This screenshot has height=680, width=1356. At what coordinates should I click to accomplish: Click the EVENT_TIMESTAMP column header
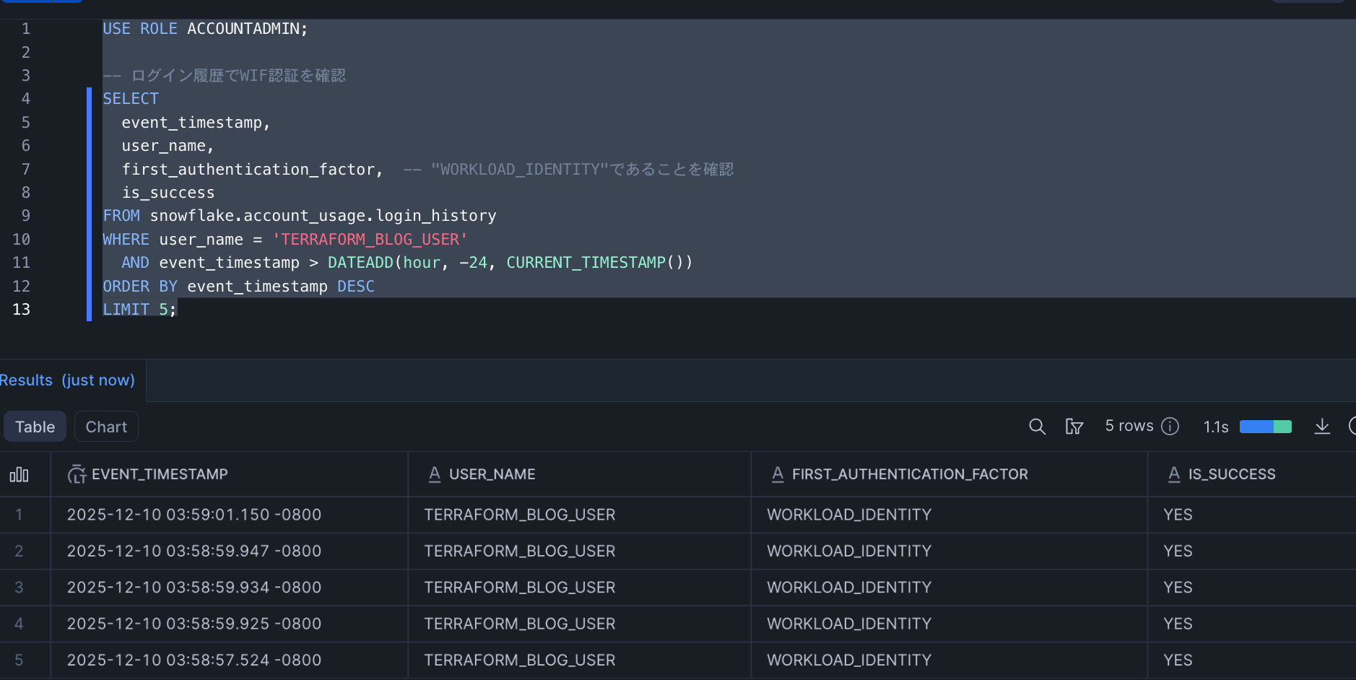(x=160, y=474)
